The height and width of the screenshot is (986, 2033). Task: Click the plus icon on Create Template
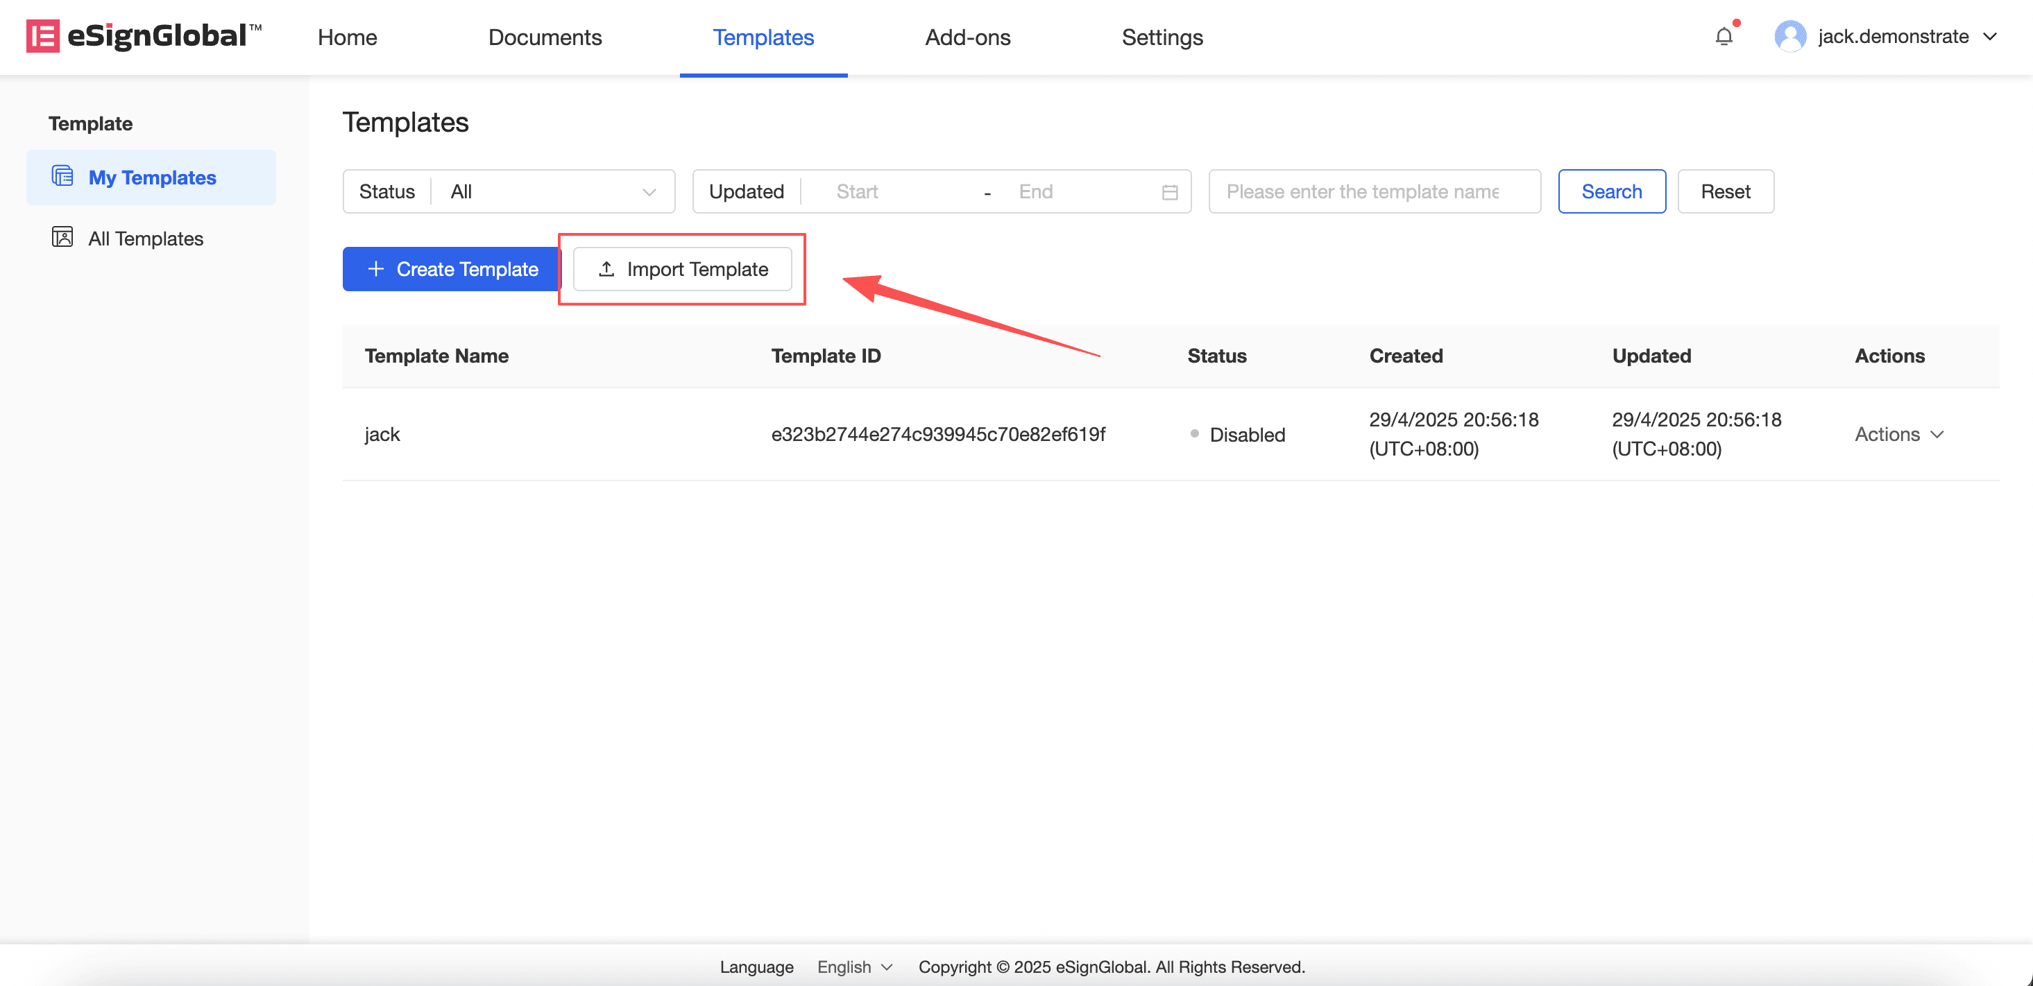pos(375,269)
